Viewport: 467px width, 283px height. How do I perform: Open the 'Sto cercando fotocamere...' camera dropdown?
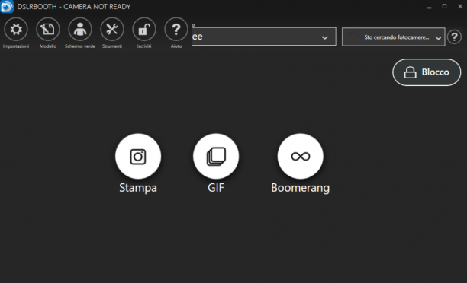(x=394, y=37)
